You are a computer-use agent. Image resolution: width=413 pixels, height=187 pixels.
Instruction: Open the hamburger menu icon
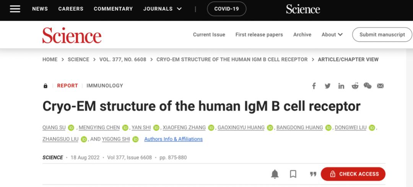pos(15,9)
